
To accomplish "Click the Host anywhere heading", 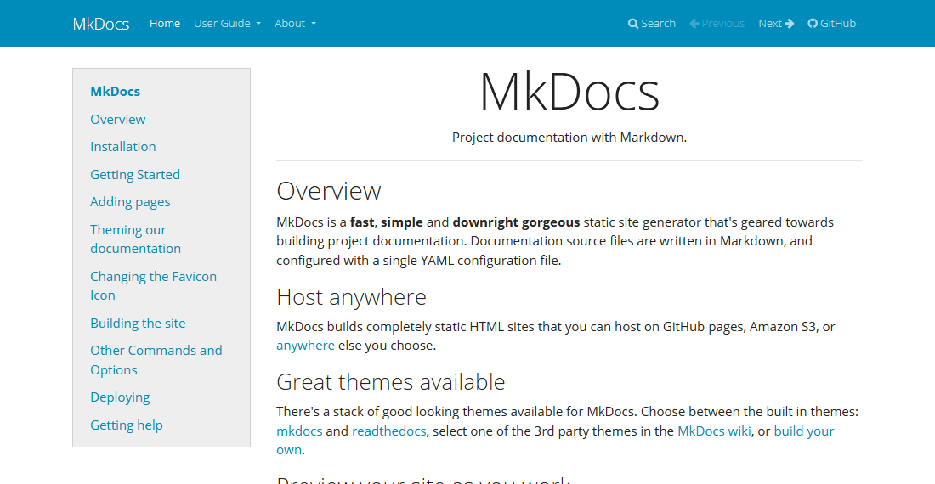I will 351,297.
